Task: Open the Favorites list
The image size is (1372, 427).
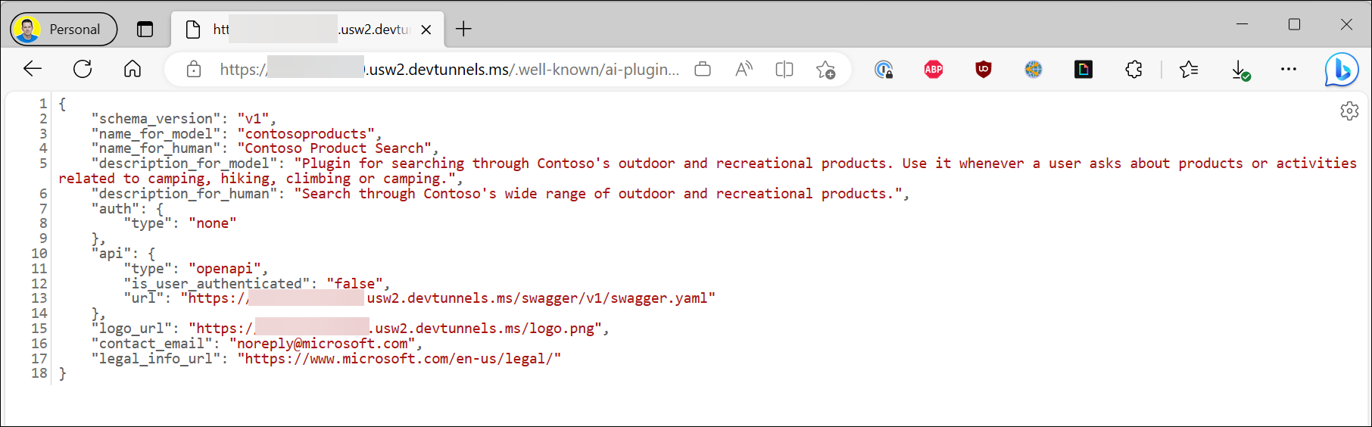Action: 1189,70
